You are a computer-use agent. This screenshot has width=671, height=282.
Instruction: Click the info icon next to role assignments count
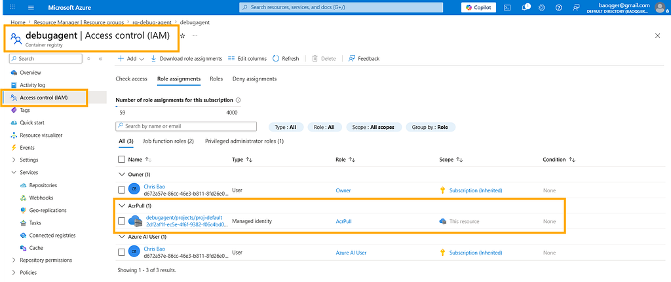pyautogui.click(x=239, y=100)
